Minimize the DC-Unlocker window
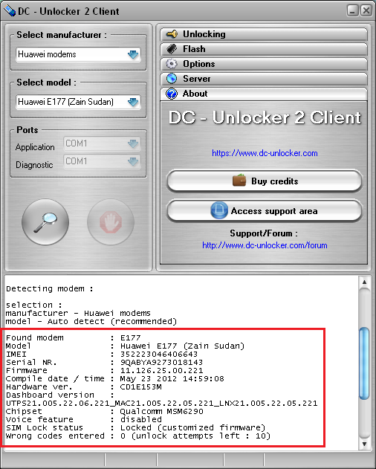 353,10
